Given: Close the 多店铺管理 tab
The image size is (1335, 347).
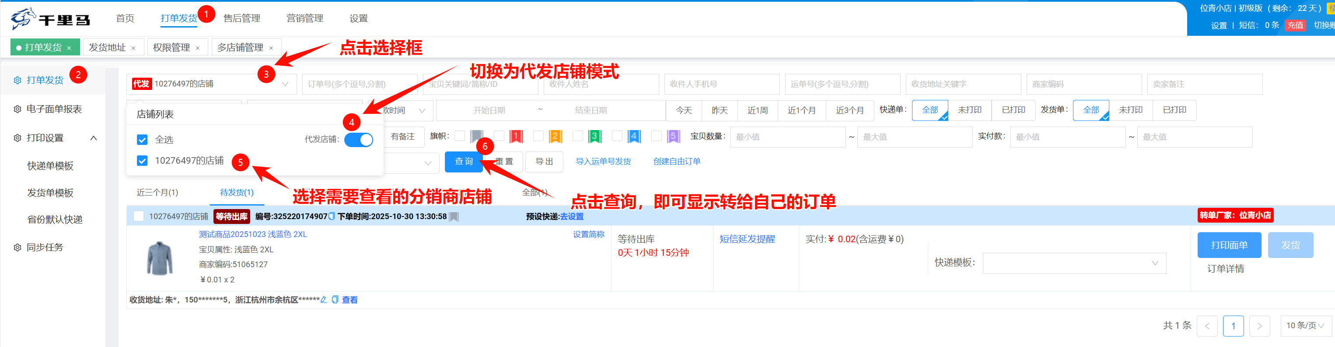Looking at the screenshot, I should click(x=271, y=48).
